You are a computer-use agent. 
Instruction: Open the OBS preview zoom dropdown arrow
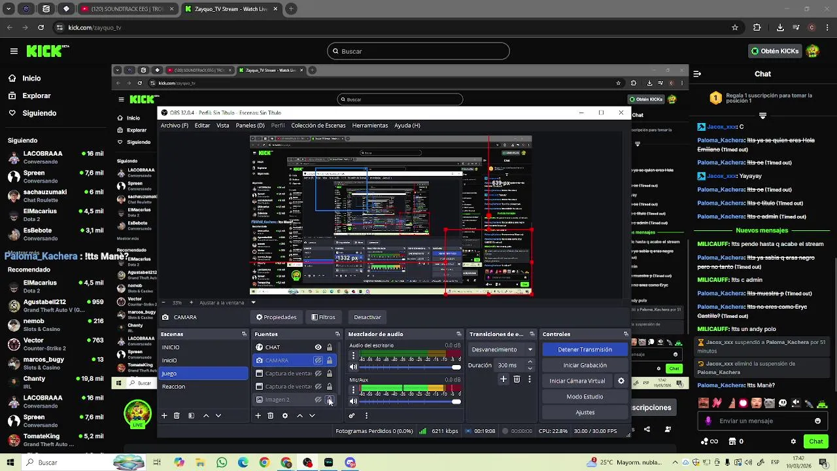point(253,302)
